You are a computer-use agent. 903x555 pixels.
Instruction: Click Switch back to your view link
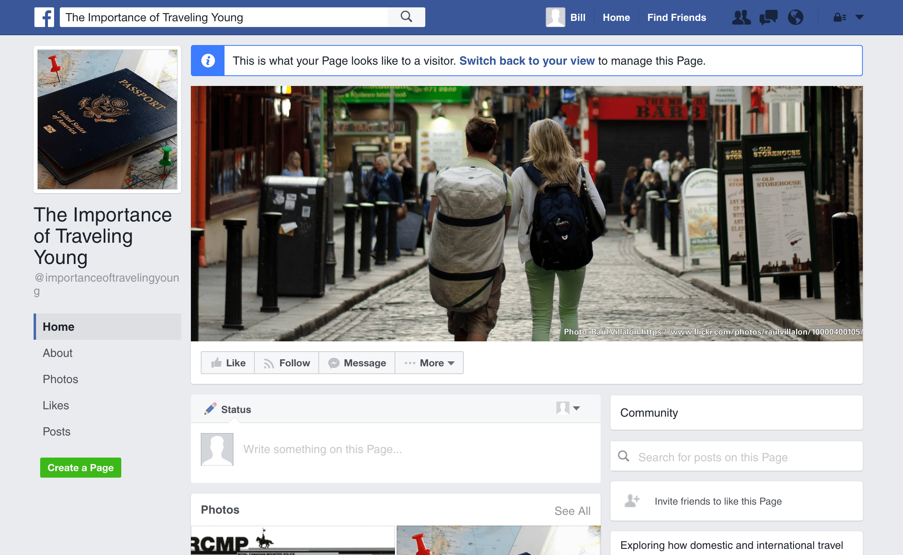(527, 61)
